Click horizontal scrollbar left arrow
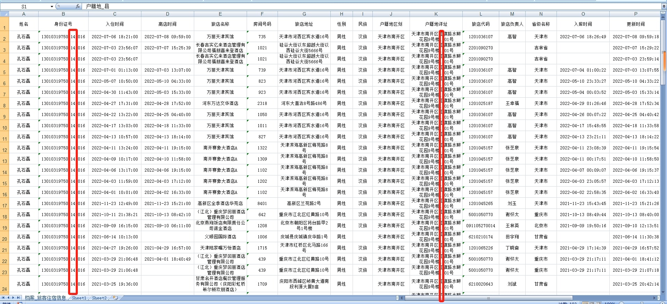This screenshot has width=667, height=304. (x=402, y=298)
